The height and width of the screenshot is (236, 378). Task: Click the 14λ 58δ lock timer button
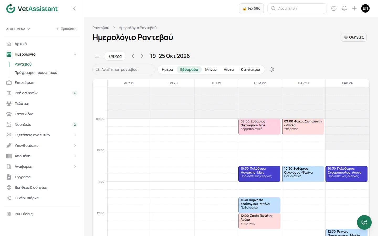[x=251, y=8]
